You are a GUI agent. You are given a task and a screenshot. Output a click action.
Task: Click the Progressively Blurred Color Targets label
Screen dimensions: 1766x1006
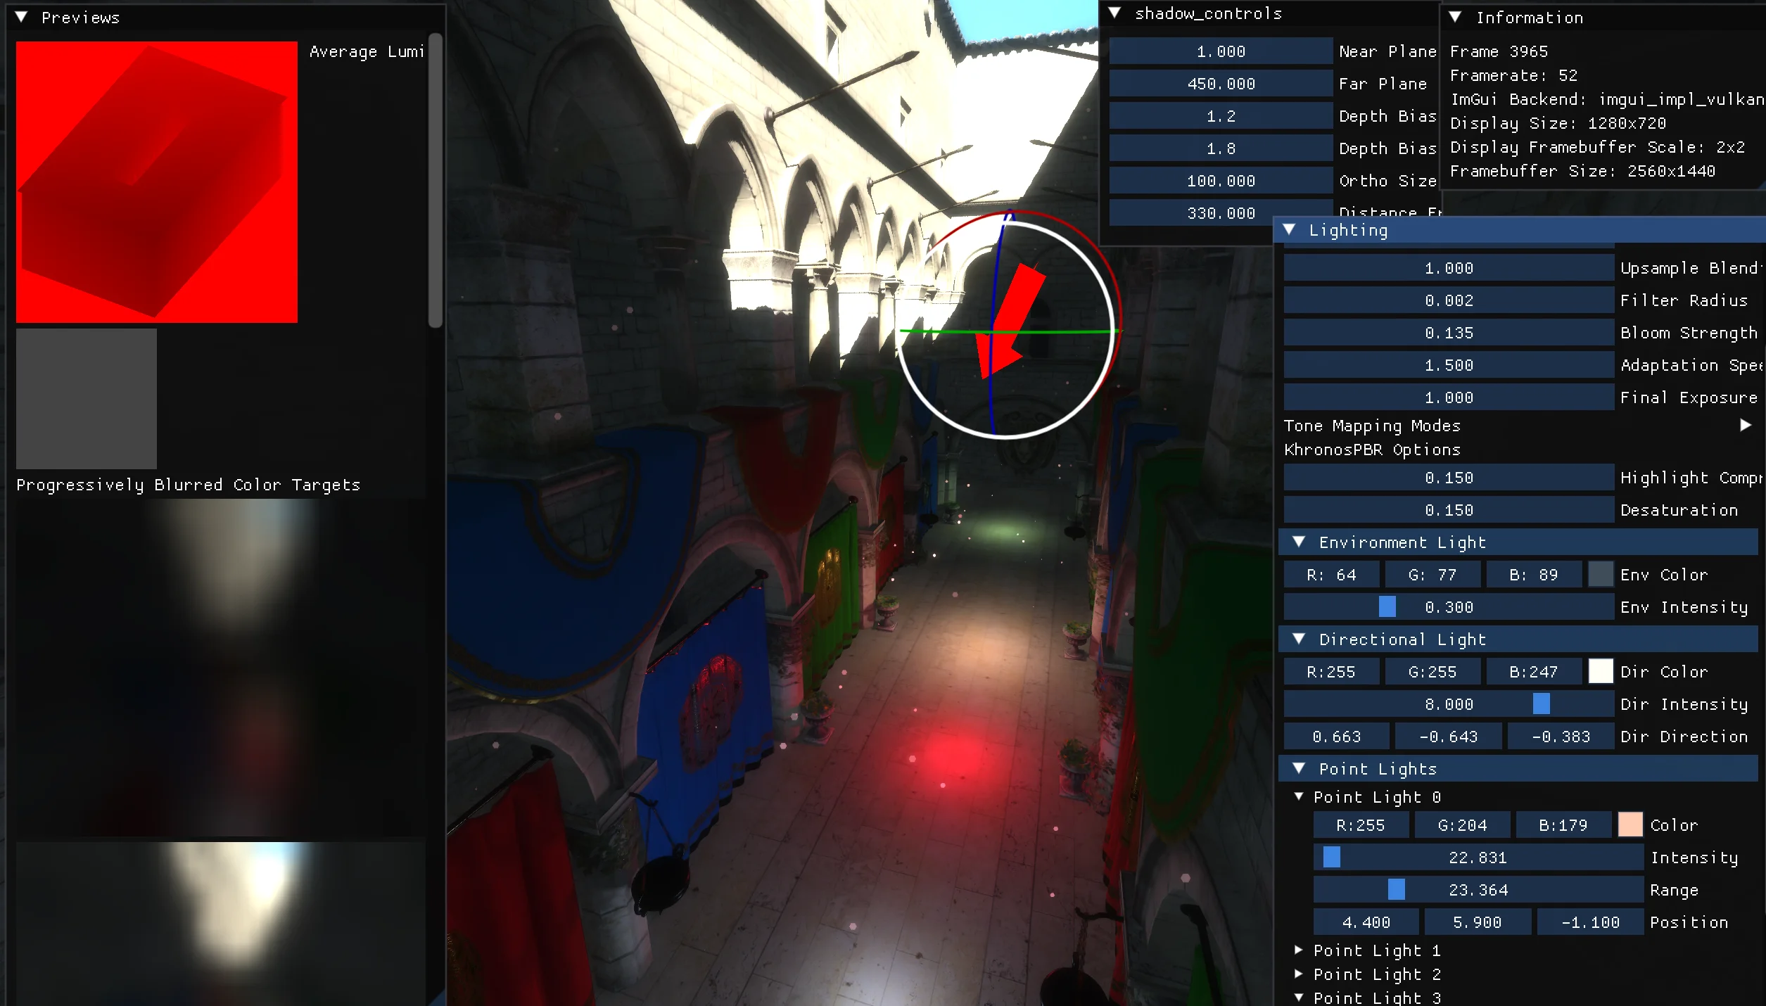(x=189, y=484)
